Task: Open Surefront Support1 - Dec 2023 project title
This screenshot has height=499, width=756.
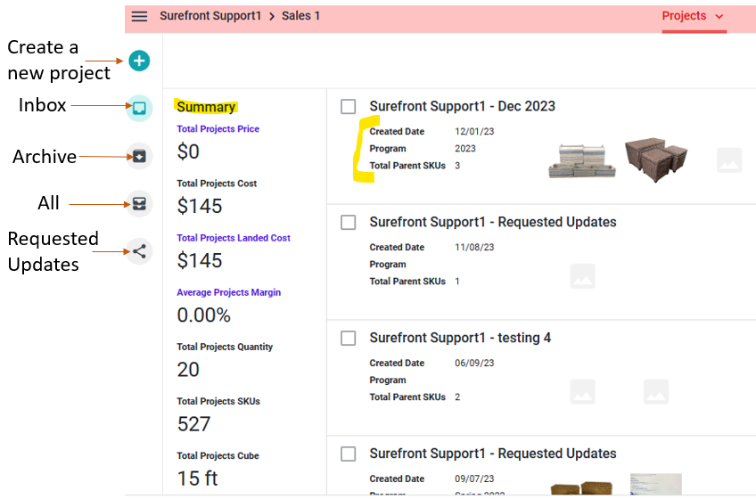Action: (x=462, y=106)
